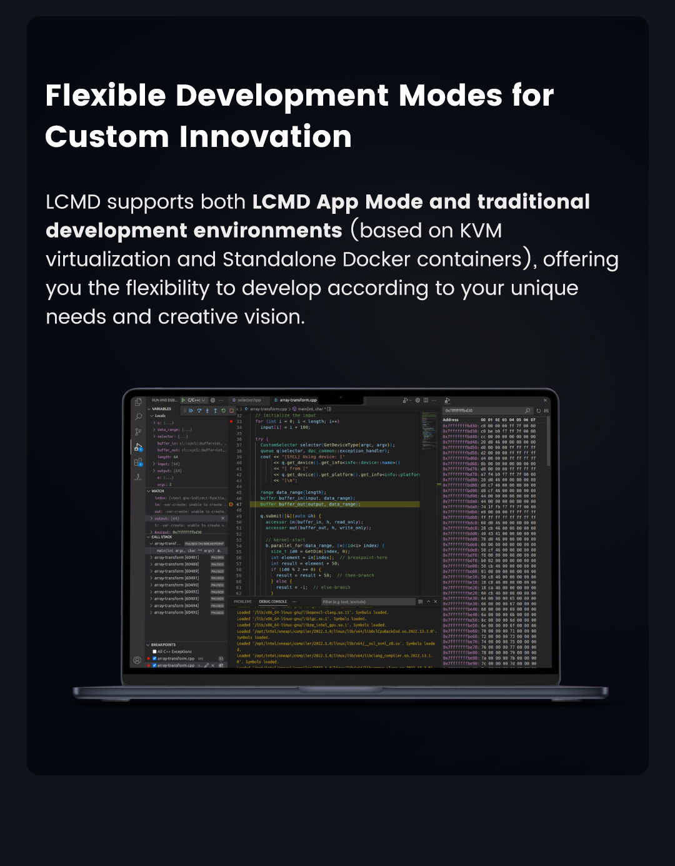Open the Explorer icon in activity bar
The image size is (675, 866).
[x=138, y=402]
